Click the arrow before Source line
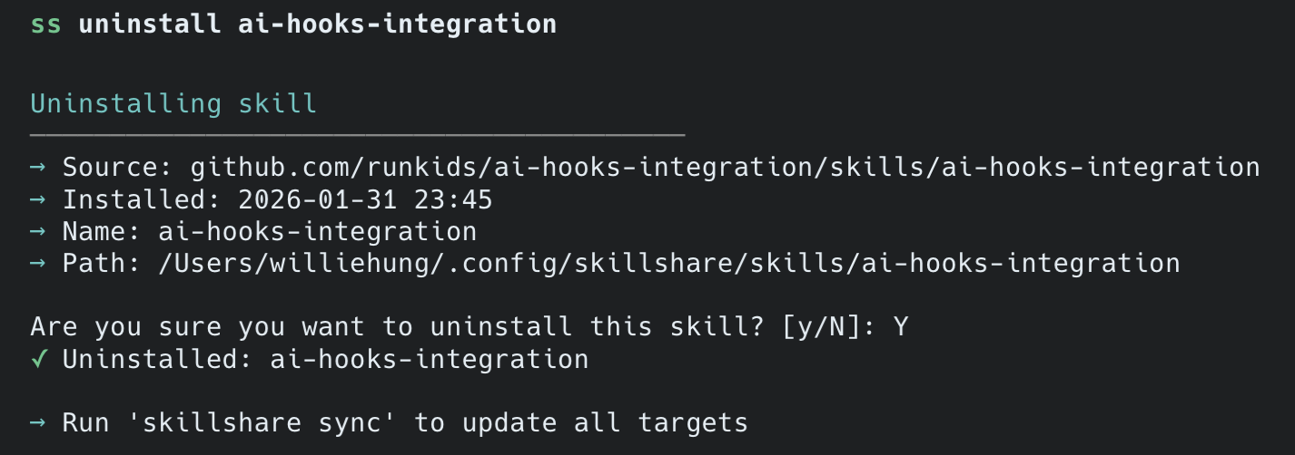Screen dimensions: 1295x455 coord(38,168)
